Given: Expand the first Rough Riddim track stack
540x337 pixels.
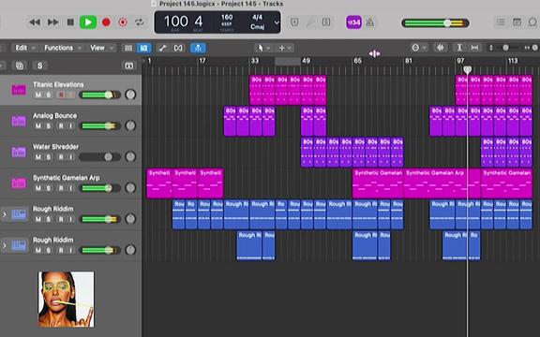Looking at the screenshot, I should point(5,214).
